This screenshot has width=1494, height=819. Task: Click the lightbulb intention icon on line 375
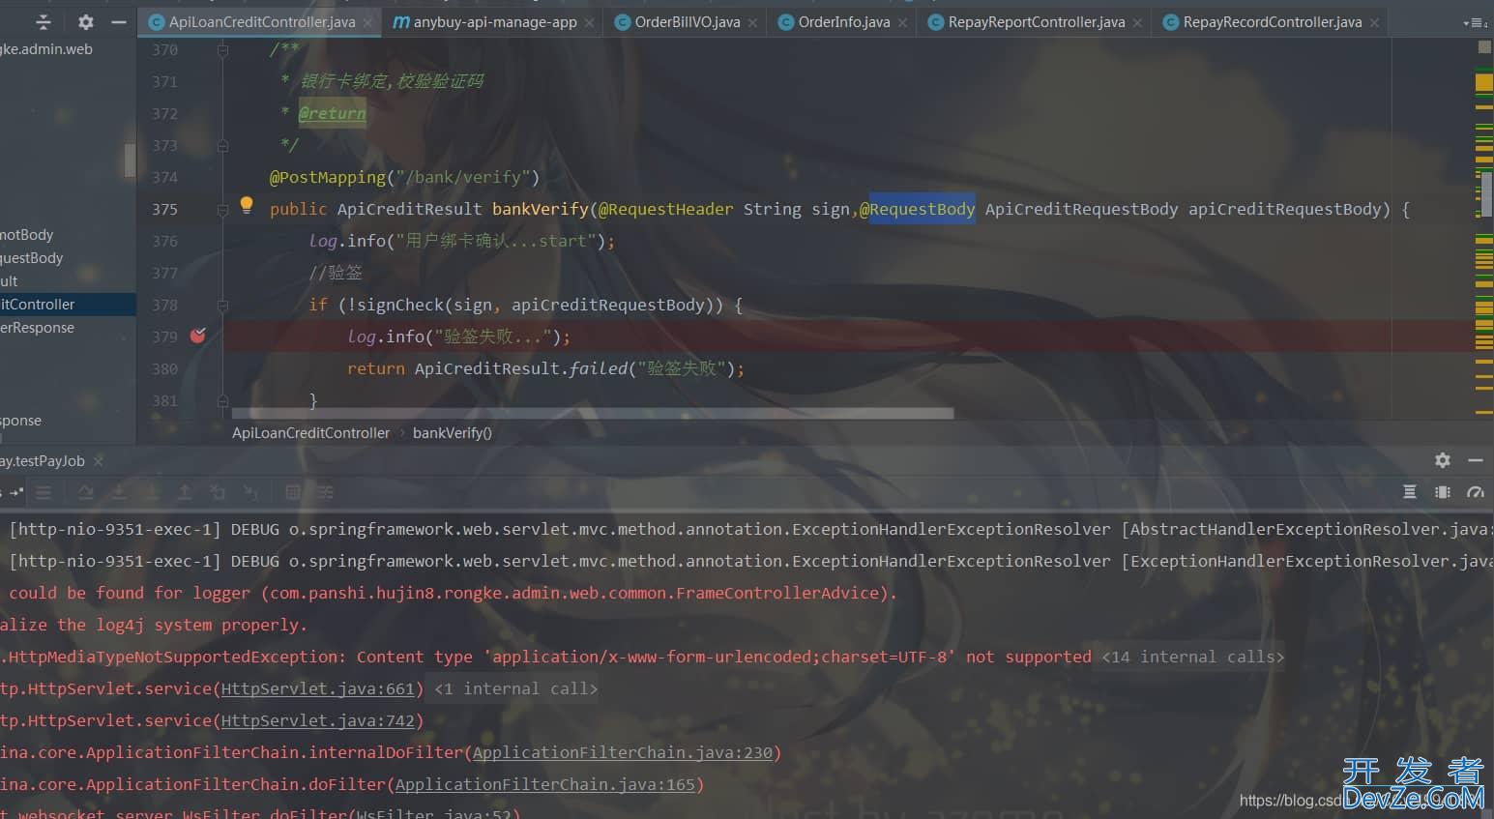247,205
